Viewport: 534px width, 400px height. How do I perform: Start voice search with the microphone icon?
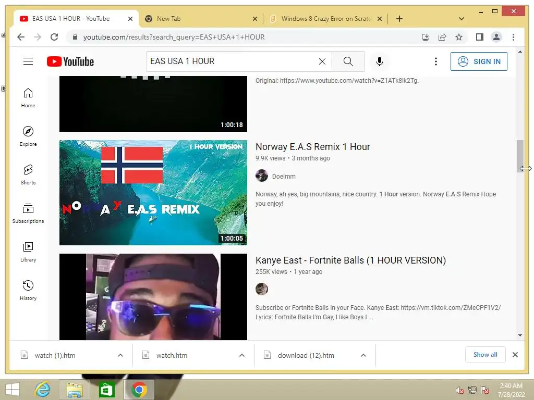click(380, 61)
